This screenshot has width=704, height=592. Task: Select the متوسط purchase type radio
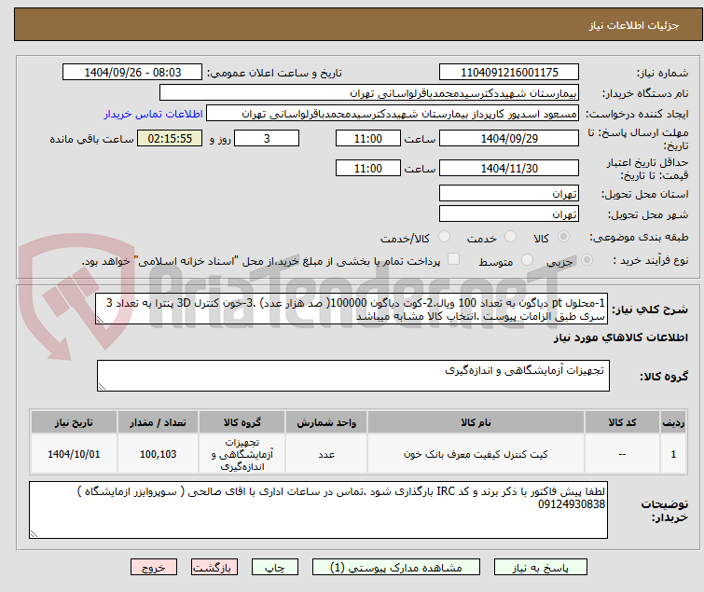[527, 260]
